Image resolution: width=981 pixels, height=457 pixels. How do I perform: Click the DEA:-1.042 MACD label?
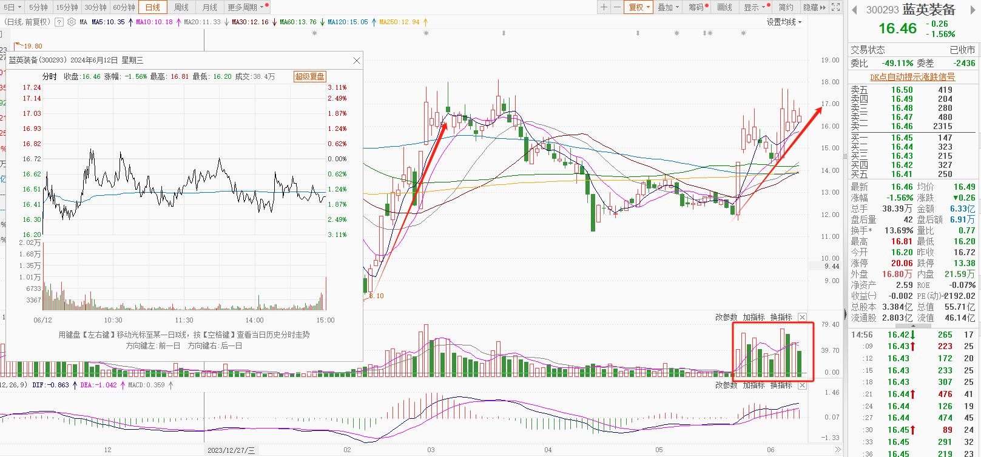click(x=98, y=385)
